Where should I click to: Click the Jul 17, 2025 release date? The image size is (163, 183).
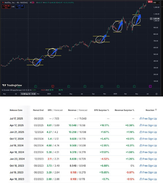coord(16,119)
